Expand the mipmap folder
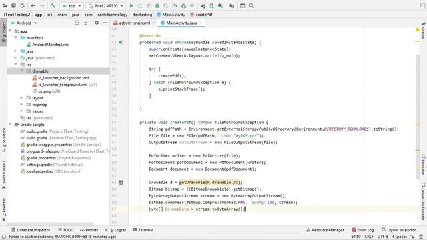 pyautogui.click(x=22, y=104)
